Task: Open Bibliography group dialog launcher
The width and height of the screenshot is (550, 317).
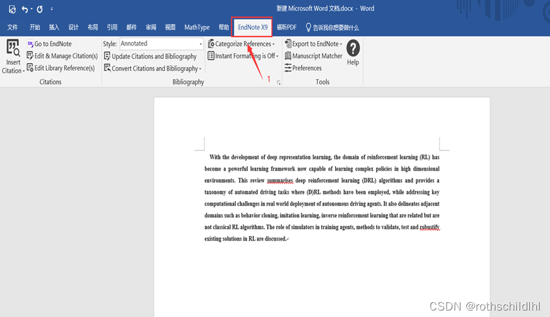Action: click(x=279, y=82)
